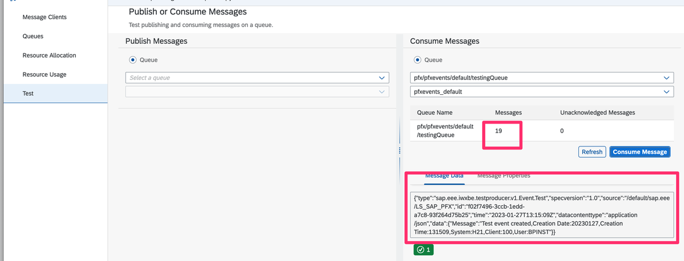684x261 pixels.
Task: Open the Message Clients sidebar item
Action: 44,17
